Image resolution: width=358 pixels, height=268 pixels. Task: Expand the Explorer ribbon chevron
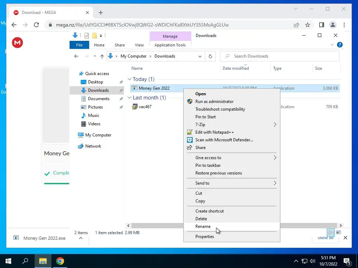(x=332, y=45)
